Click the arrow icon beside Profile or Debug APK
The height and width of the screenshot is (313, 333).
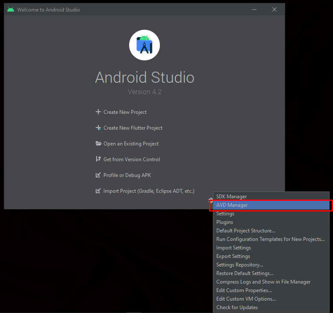[x=98, y=175]
